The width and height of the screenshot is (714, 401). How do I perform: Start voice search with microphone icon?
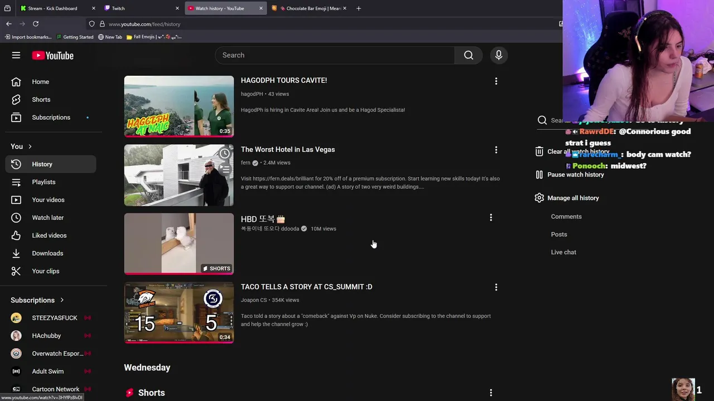pyautogui.click(x=499, y=55)
